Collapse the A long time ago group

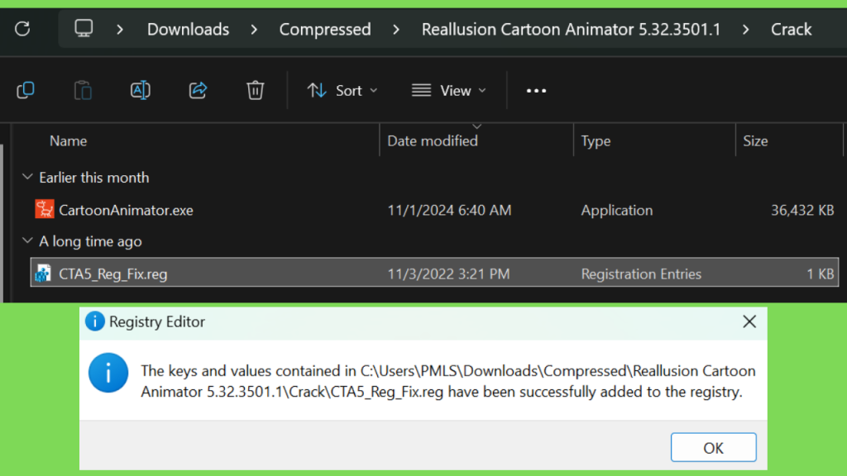(x=27, y=240)
